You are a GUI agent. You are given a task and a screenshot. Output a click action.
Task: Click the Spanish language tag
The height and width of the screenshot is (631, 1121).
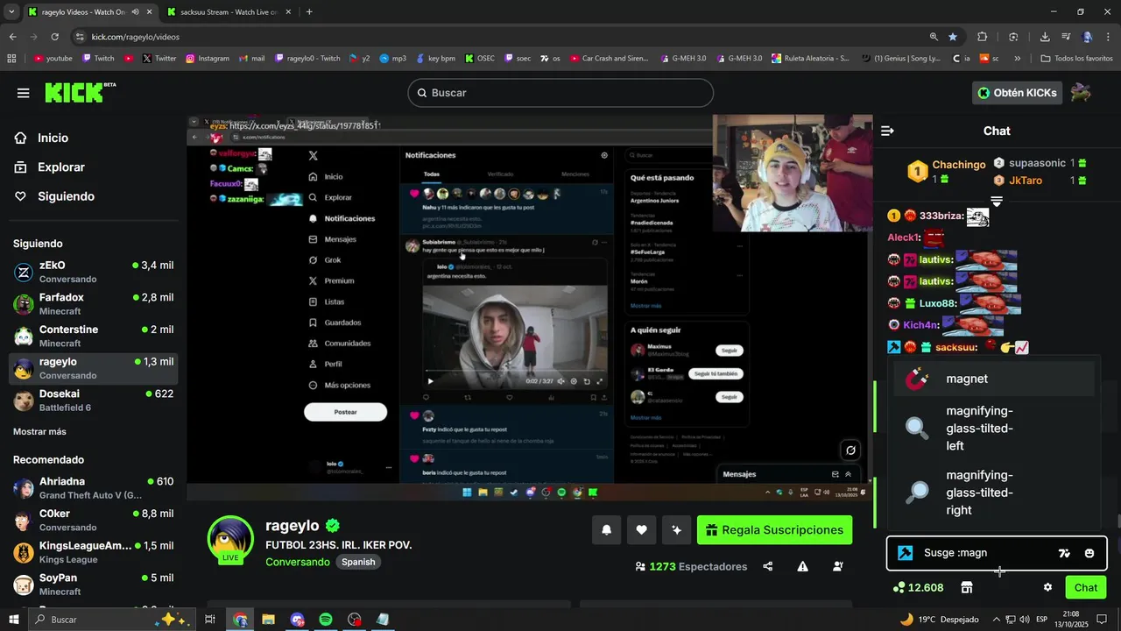[358, 562]
